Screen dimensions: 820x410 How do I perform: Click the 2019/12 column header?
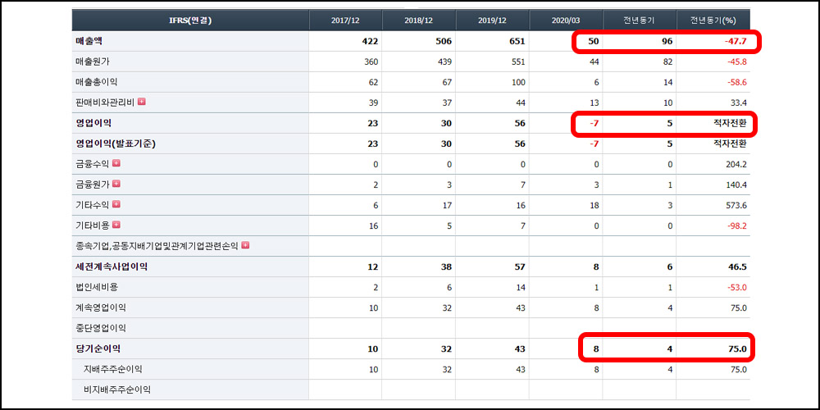point(493,20)
